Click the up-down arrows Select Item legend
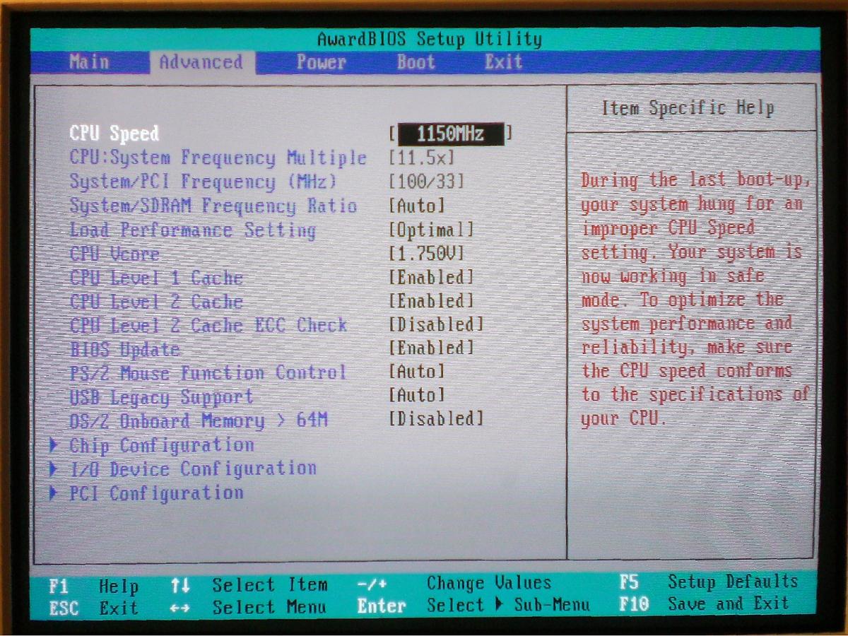848x636 pixels. pos(249,585)
